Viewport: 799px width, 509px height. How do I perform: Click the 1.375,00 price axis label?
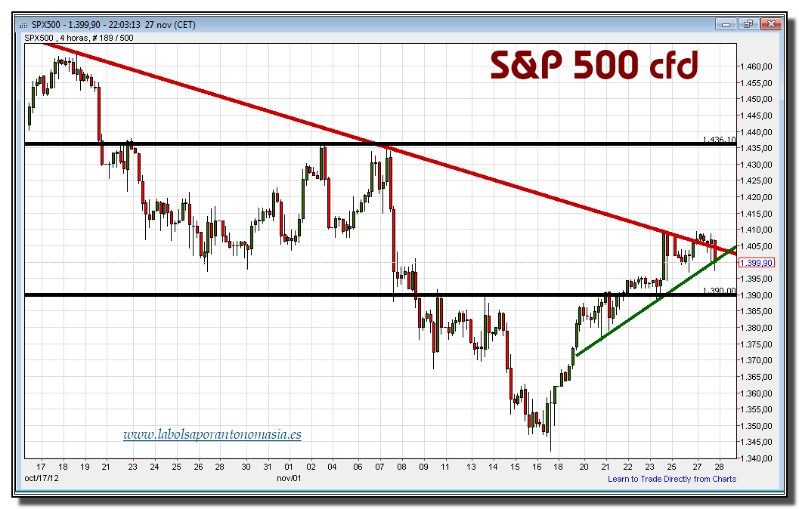tap(757, 344)
